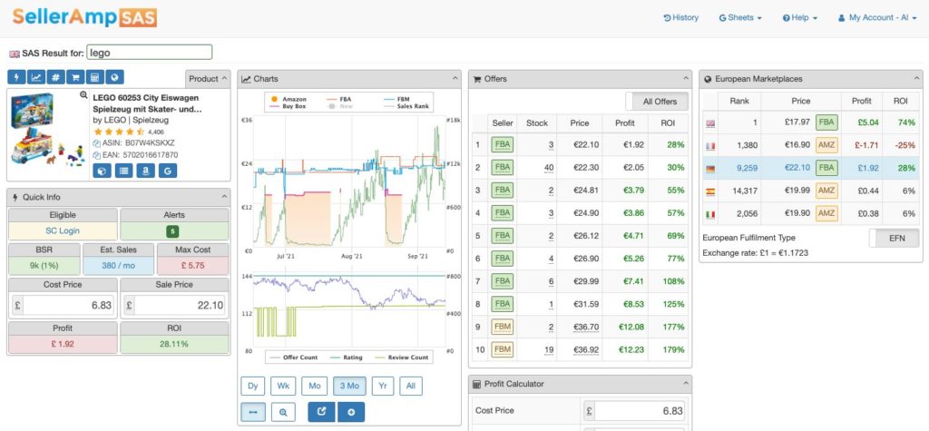
Task: Open the Help dropdown menu
Action: coord(800,18)
